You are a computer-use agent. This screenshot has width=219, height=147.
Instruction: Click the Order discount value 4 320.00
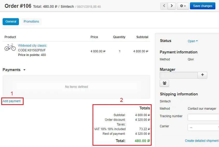click(143, 120)
